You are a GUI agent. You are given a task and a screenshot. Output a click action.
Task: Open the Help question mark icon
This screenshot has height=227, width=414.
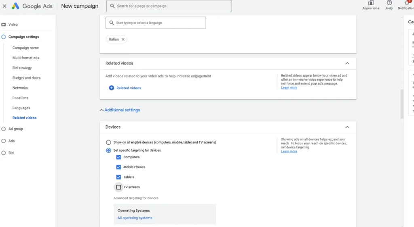pos(389,3)
